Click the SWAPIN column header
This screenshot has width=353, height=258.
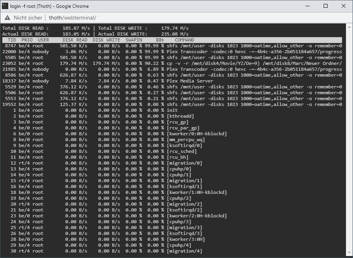point(134,40)
